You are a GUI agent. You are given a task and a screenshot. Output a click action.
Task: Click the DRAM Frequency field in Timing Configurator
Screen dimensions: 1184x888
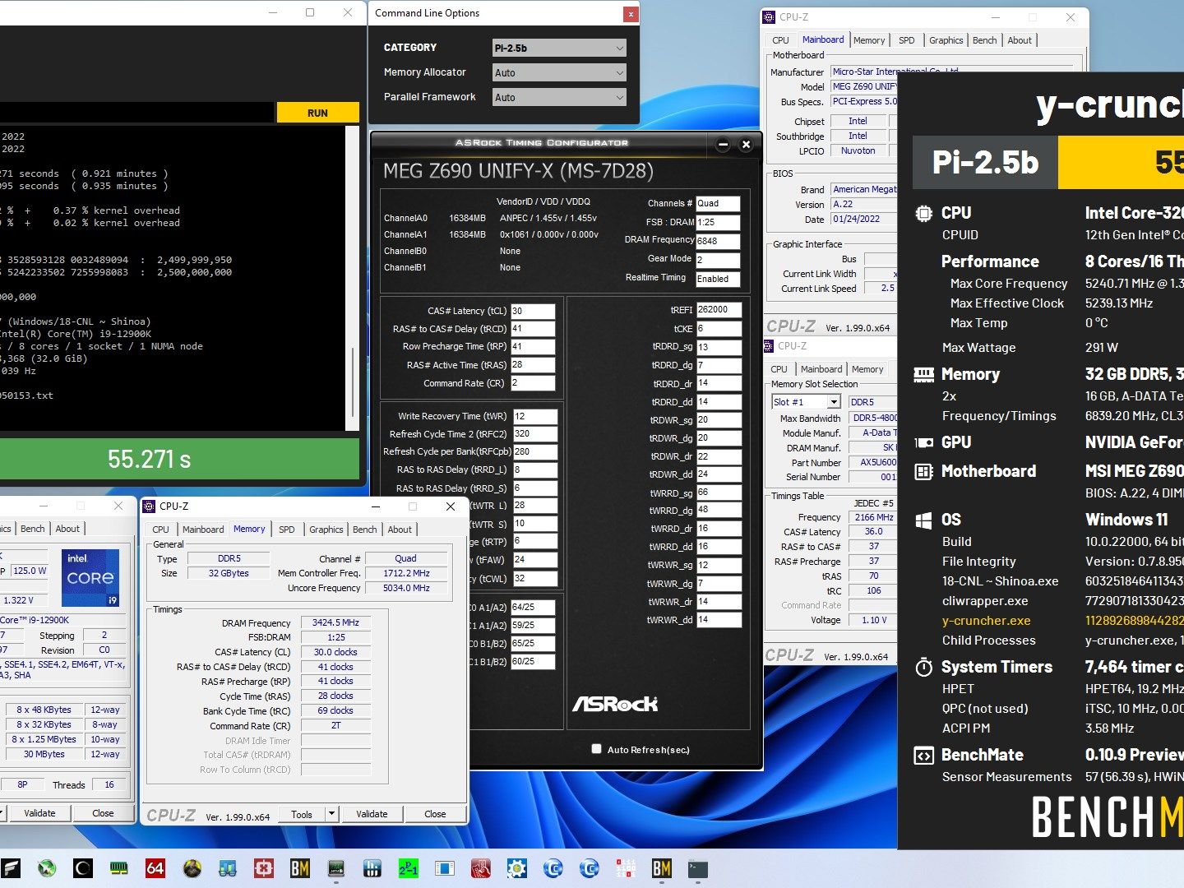[717, 241]
